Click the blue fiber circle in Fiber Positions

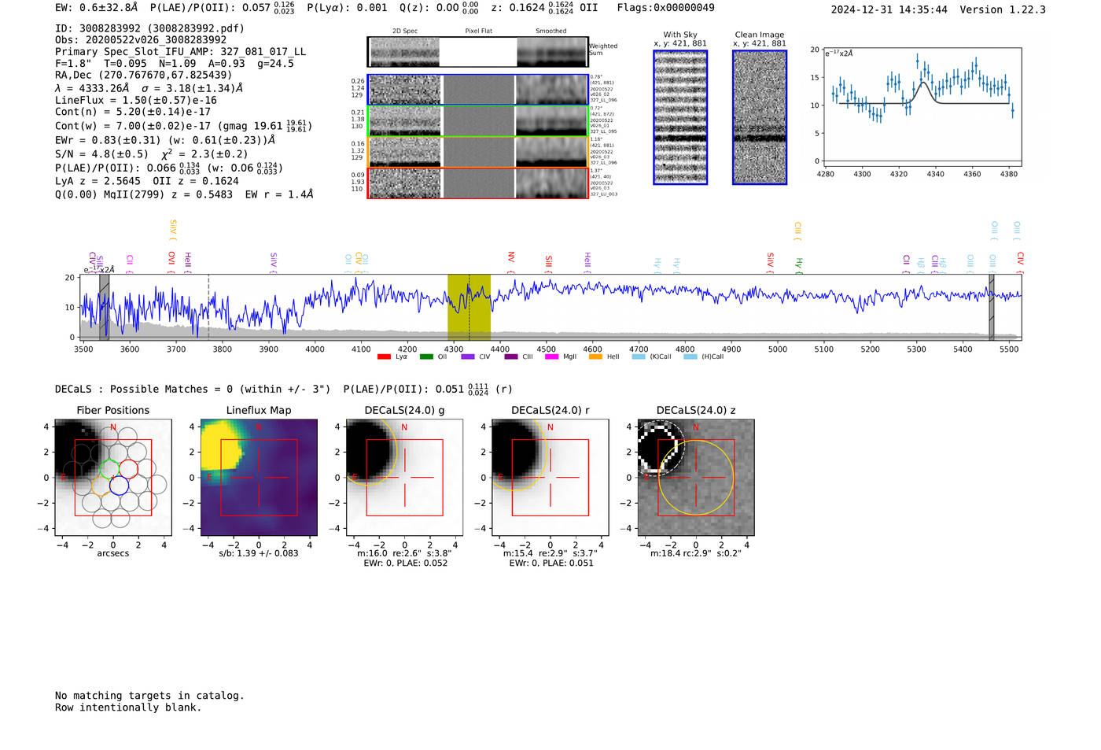click(119, 486)
